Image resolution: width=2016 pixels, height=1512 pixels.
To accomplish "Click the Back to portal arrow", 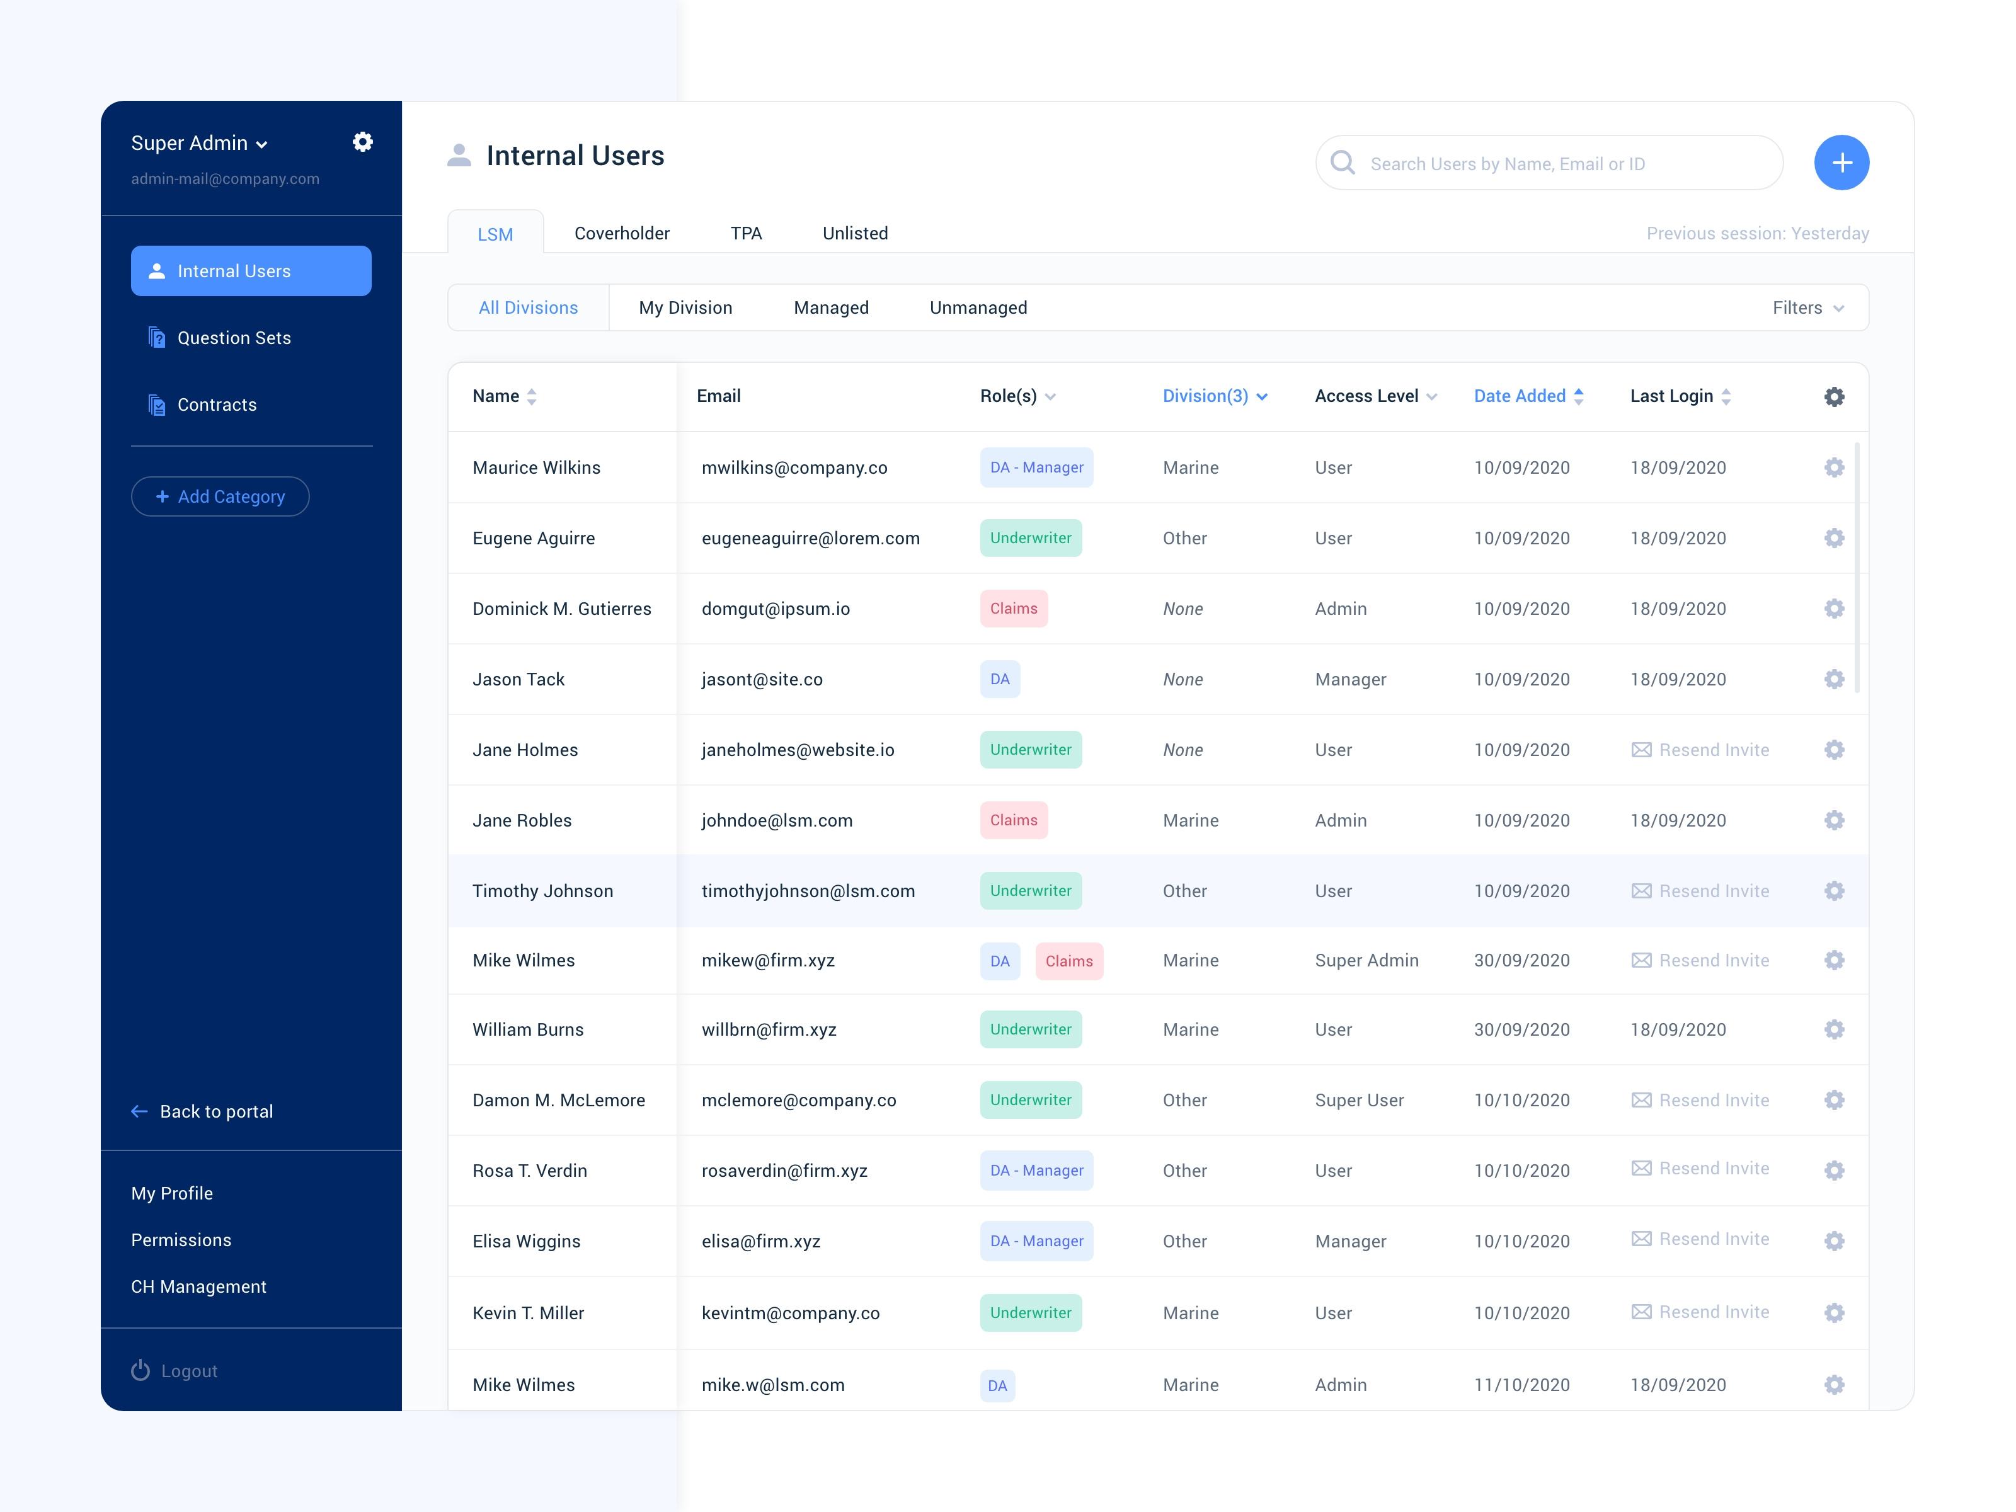I will point(139,1111).
